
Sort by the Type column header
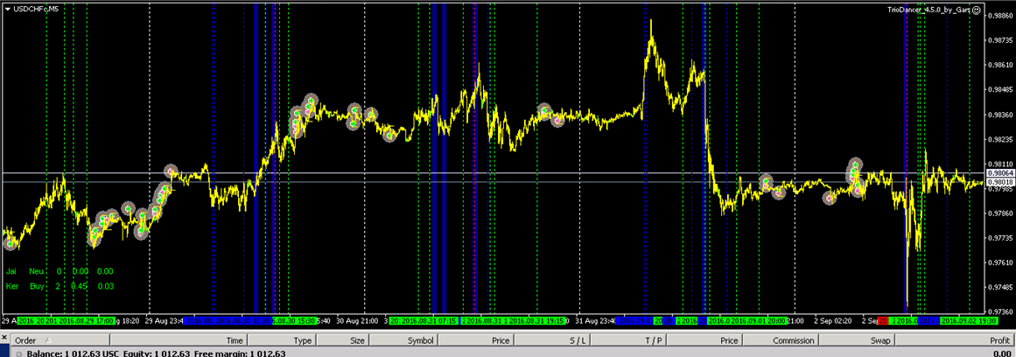pyautogui.click(x=281, y=340)
